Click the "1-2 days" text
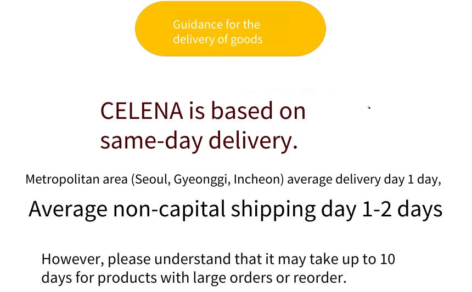The width and height of the screenshot is (472, 292). 402,209
